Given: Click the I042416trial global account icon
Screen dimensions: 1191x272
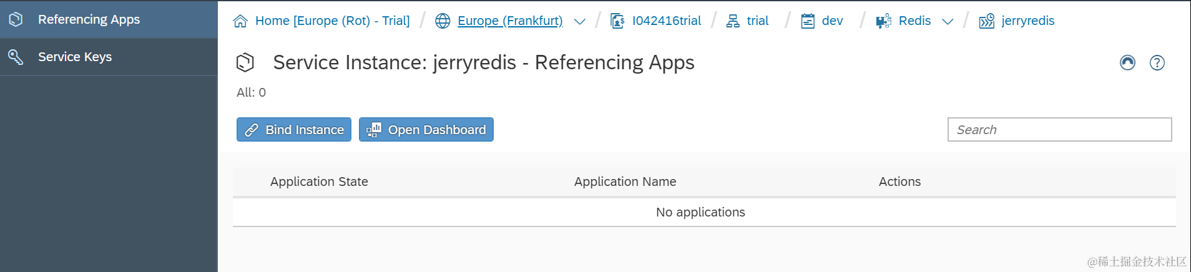Looking at the screenshot, I should pyautogui.click(x=617, y=21).
